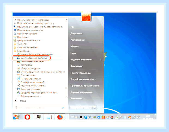Open Документы from the right pane

76,33
